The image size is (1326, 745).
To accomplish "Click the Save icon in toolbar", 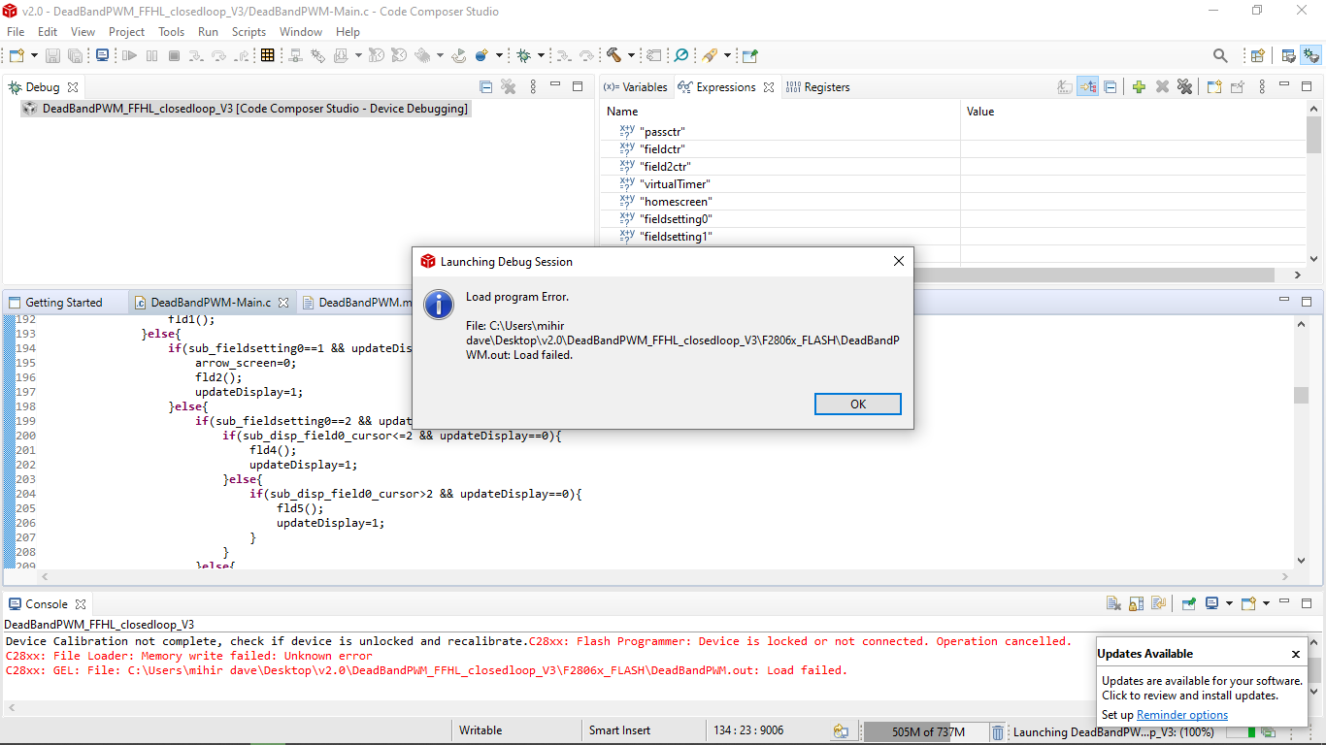I will pyautogui.click(x=52, y=56).
